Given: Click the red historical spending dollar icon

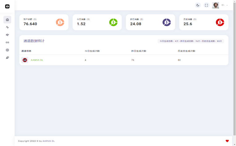Looking at the screenshot, I should [220, 22].
